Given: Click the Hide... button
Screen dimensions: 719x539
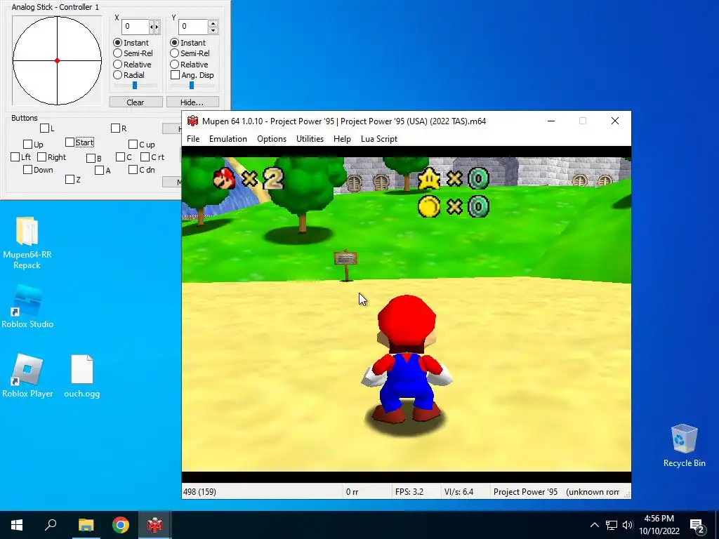Looking at the screenshot, I should (x=192, y=102).
